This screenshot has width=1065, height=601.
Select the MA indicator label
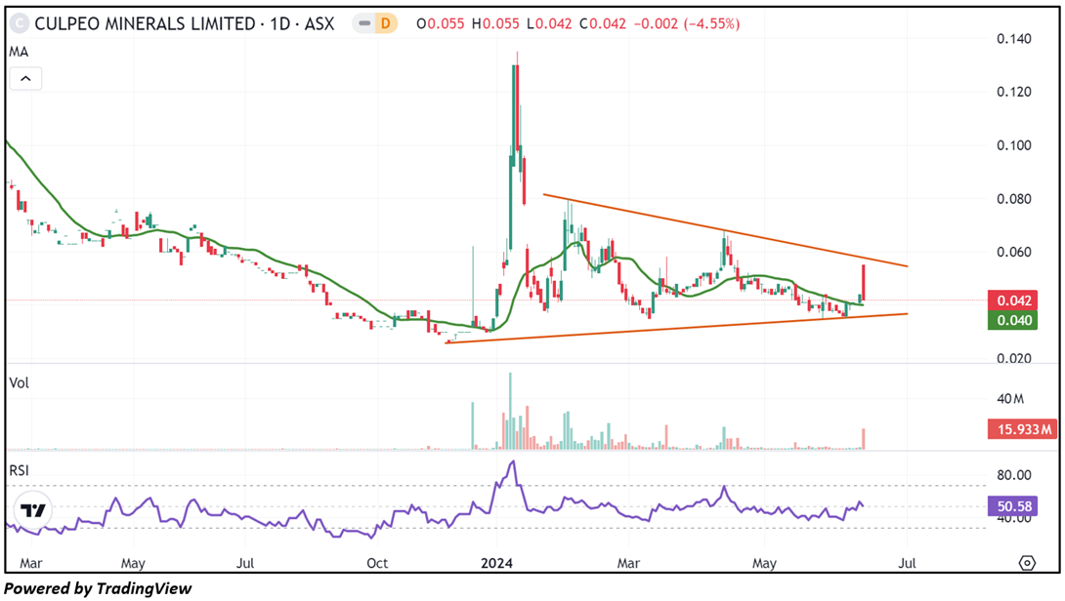point(19,53)
